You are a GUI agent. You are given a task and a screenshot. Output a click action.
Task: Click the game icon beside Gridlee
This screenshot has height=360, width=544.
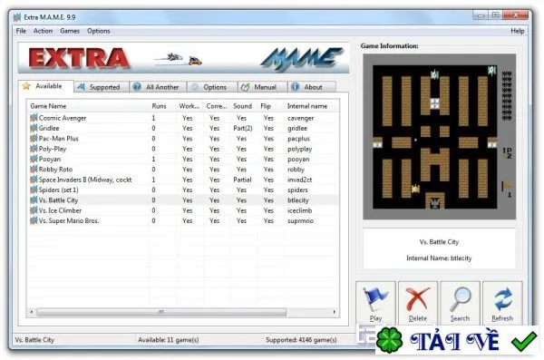point(34,128)
